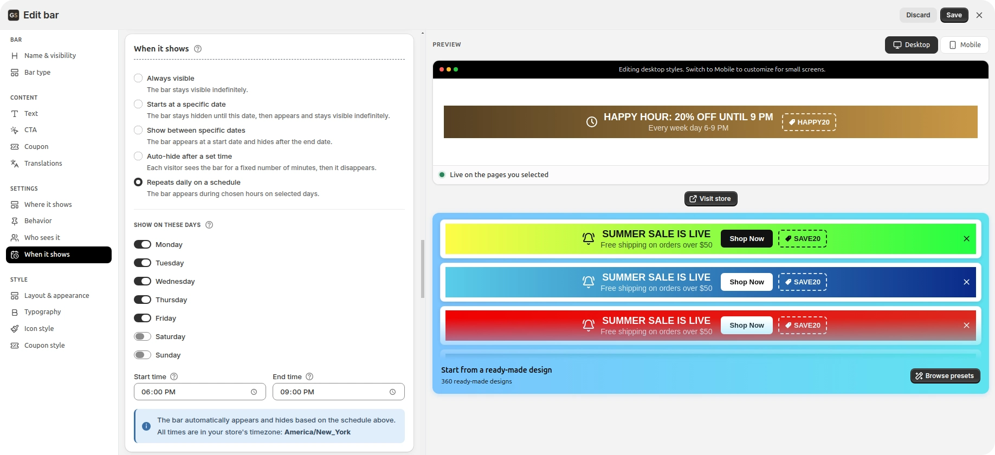
Task: Click the bell icon in the green preset bar
Action: [x=589, y=238]
